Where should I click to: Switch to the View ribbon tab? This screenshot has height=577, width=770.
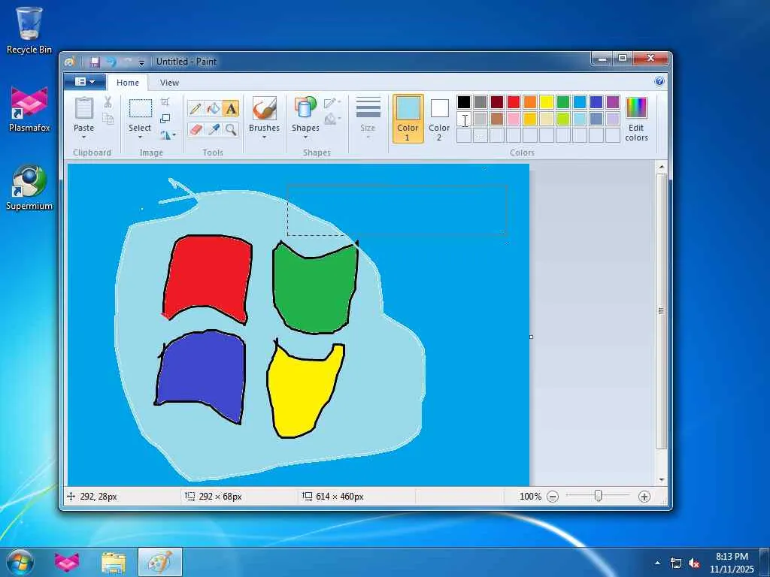(169, 83)
